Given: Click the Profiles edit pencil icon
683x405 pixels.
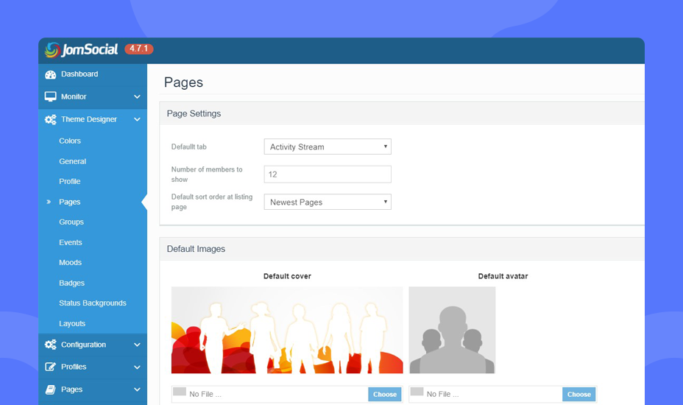Looking at the screenshot, I should [x=51, y=367].
